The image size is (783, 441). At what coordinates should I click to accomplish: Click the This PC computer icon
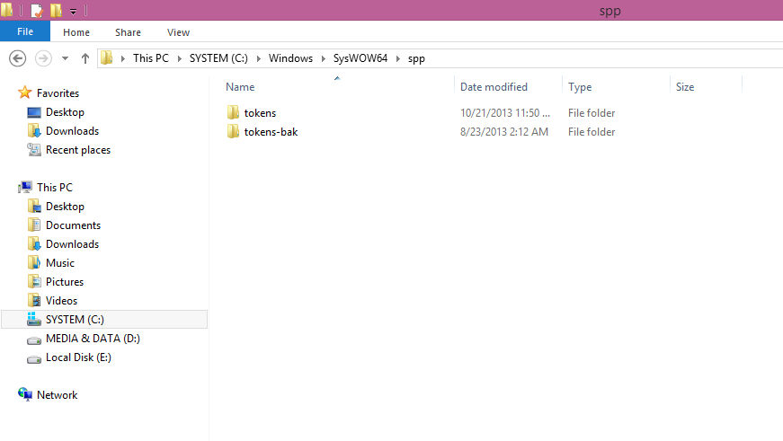pyautogui.click(x=25, y=187)
